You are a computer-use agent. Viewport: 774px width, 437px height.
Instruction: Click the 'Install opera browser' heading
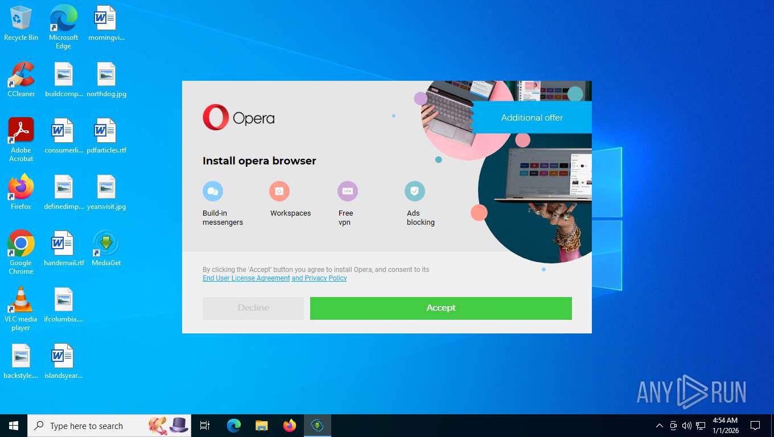(x=260, y=161)
